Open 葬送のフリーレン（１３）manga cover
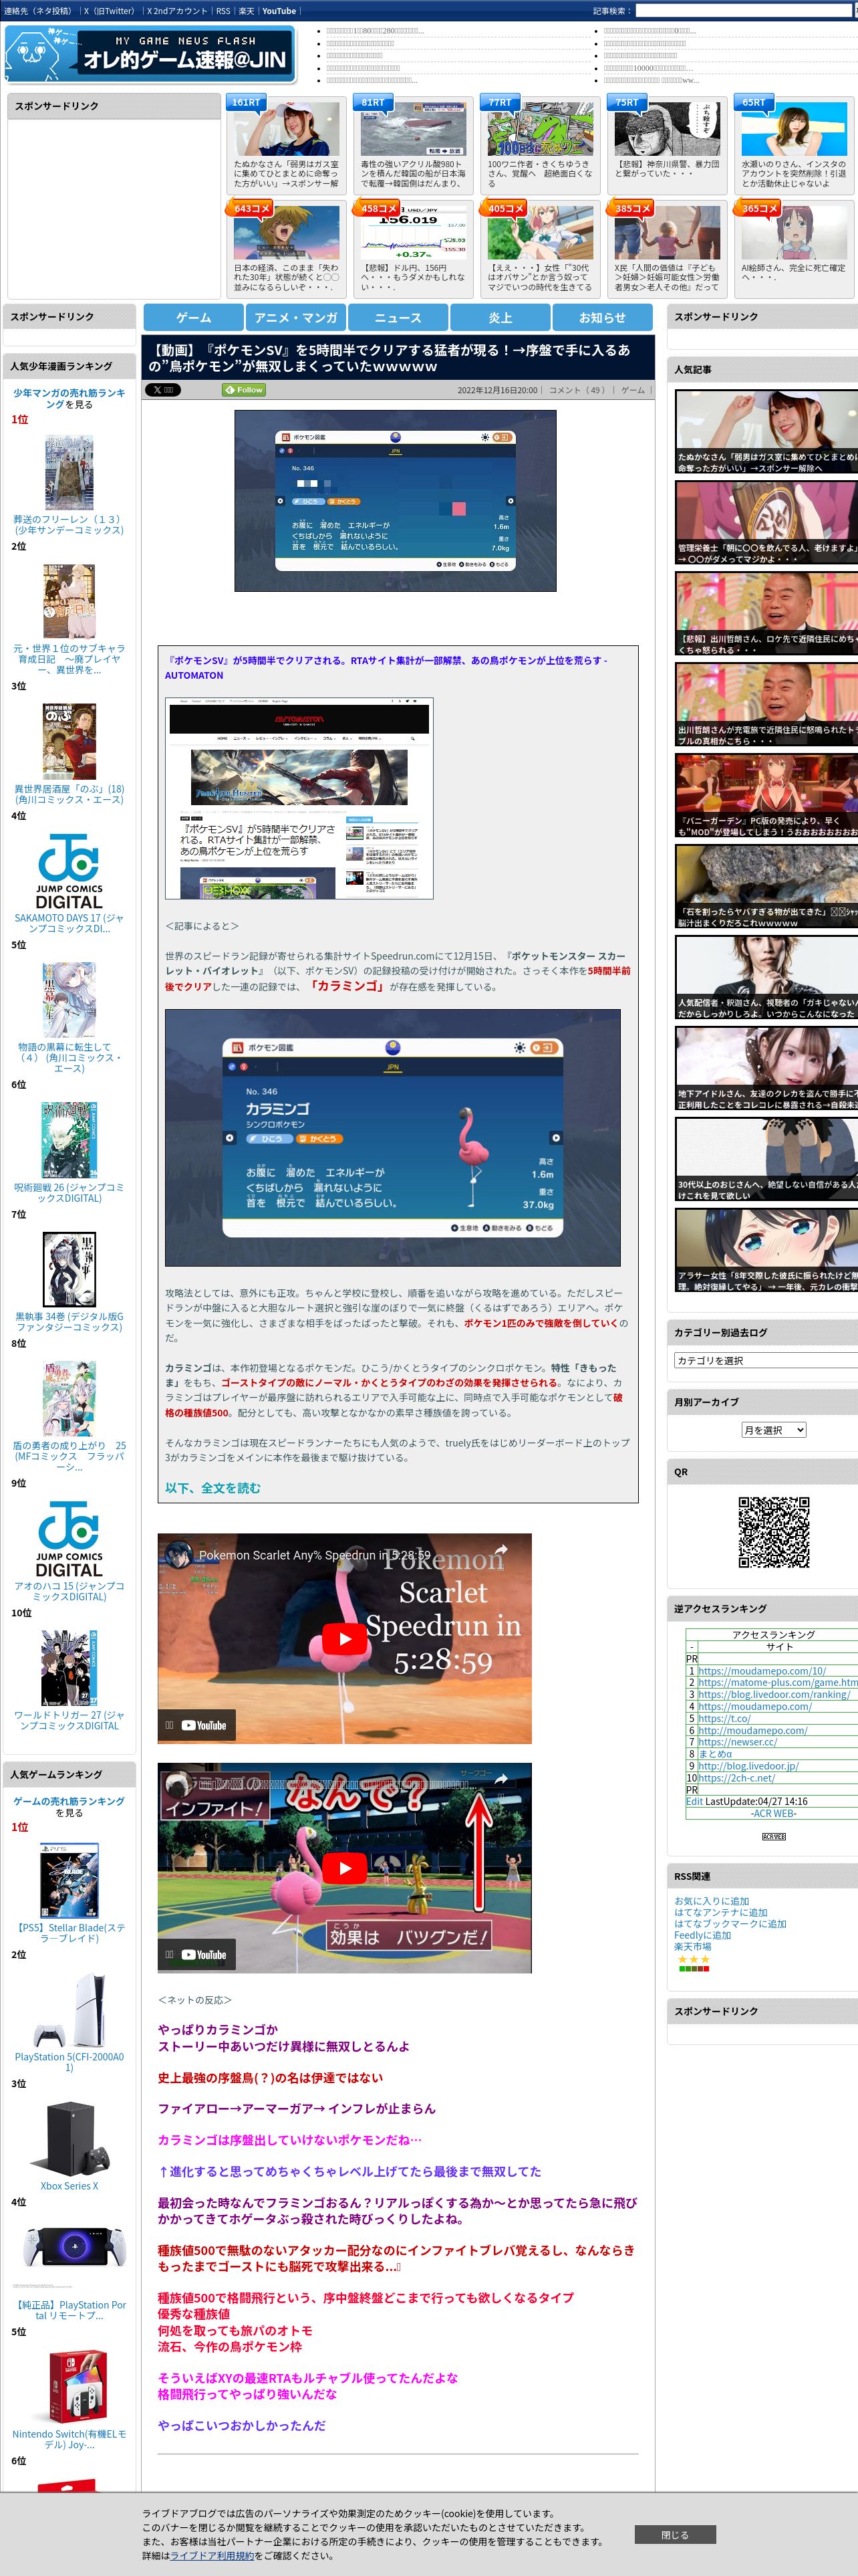This screenshot has width=858, height=2576. (69, 473)
